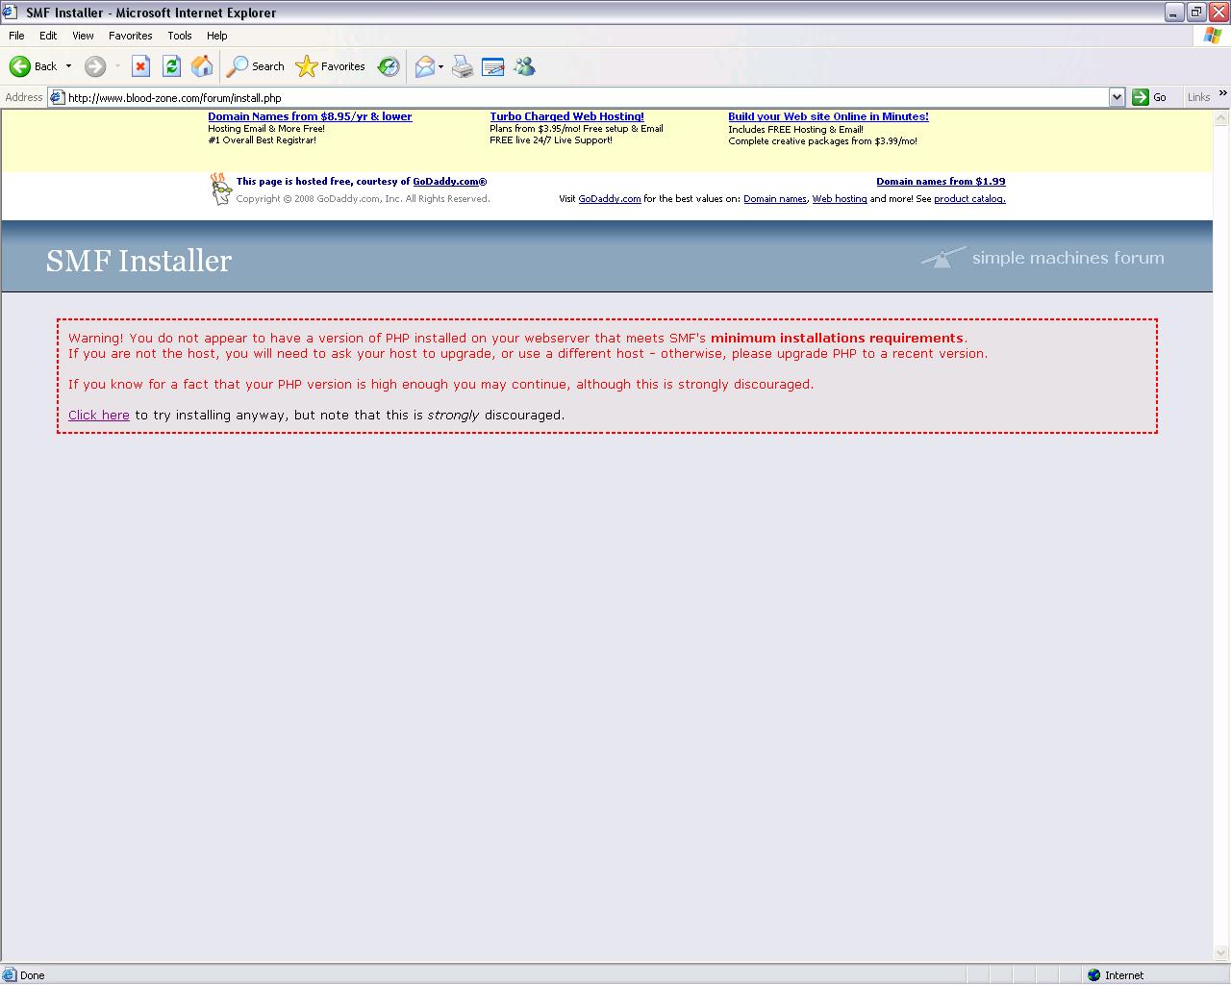This screenshot has width=1231, height=985.
Task: Refresh the page with Refresh icon
Action: (171, 66)
